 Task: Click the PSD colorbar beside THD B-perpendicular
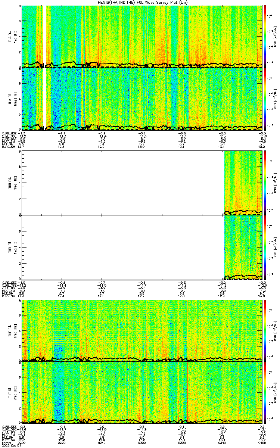[x=265, y=183]
